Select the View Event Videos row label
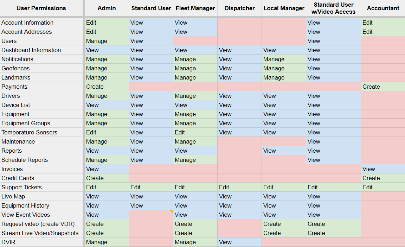 41,215
